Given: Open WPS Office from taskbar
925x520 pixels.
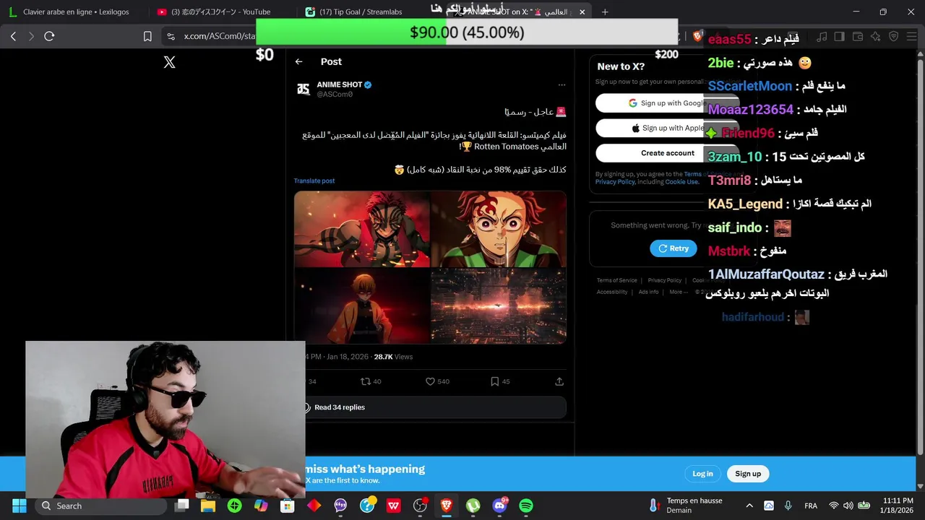Looking at the screenshot, I should 393,506.
